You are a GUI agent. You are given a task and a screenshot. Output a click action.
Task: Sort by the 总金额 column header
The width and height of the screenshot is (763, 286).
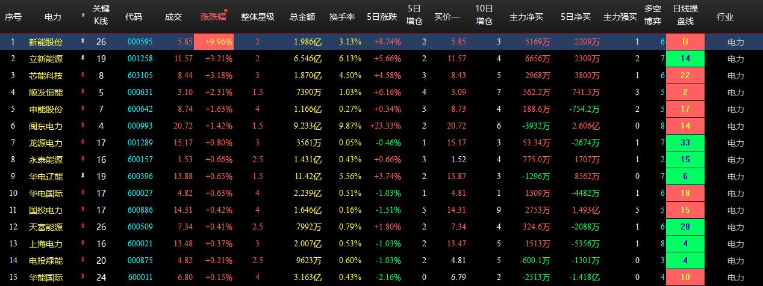[302, 17]
